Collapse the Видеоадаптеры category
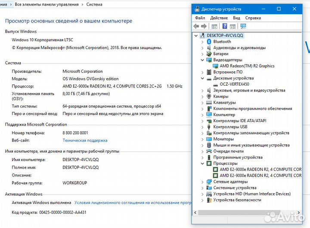The height and width of the screenshot is (228, 310). 202,60
